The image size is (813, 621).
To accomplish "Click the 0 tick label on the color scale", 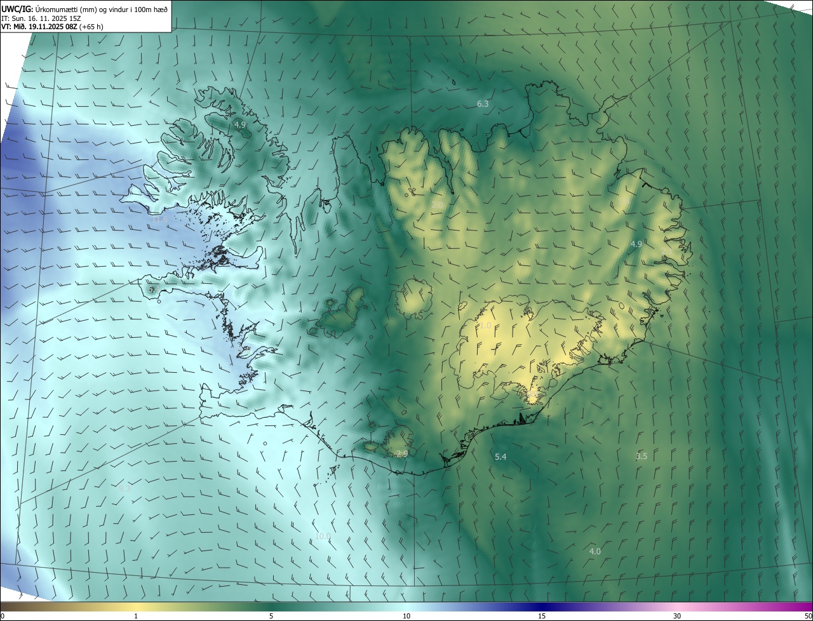I will pos(3,616).
